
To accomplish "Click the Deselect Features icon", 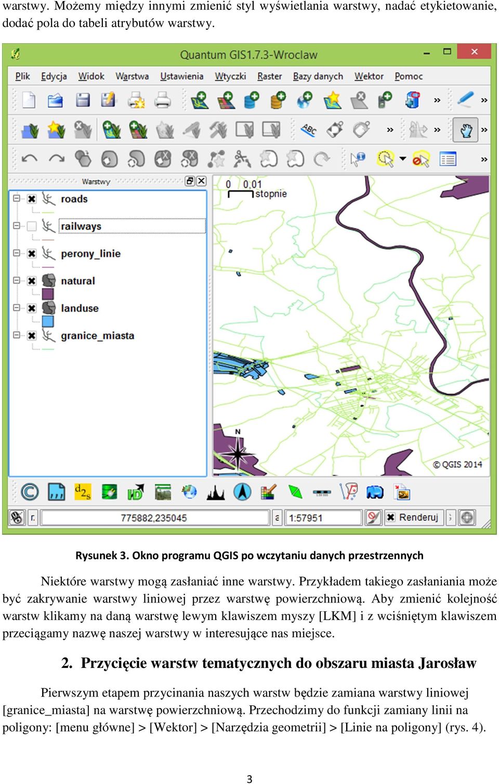I will tap(421, 159).
